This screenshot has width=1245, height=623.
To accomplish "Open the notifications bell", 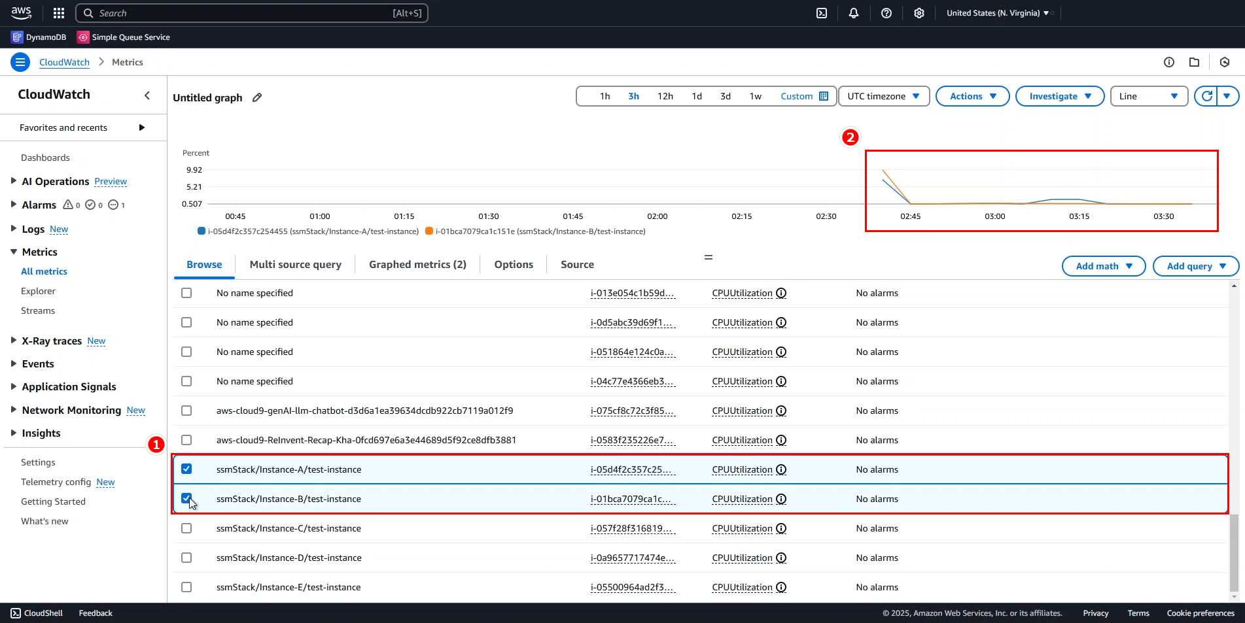I will coord(854,13).
